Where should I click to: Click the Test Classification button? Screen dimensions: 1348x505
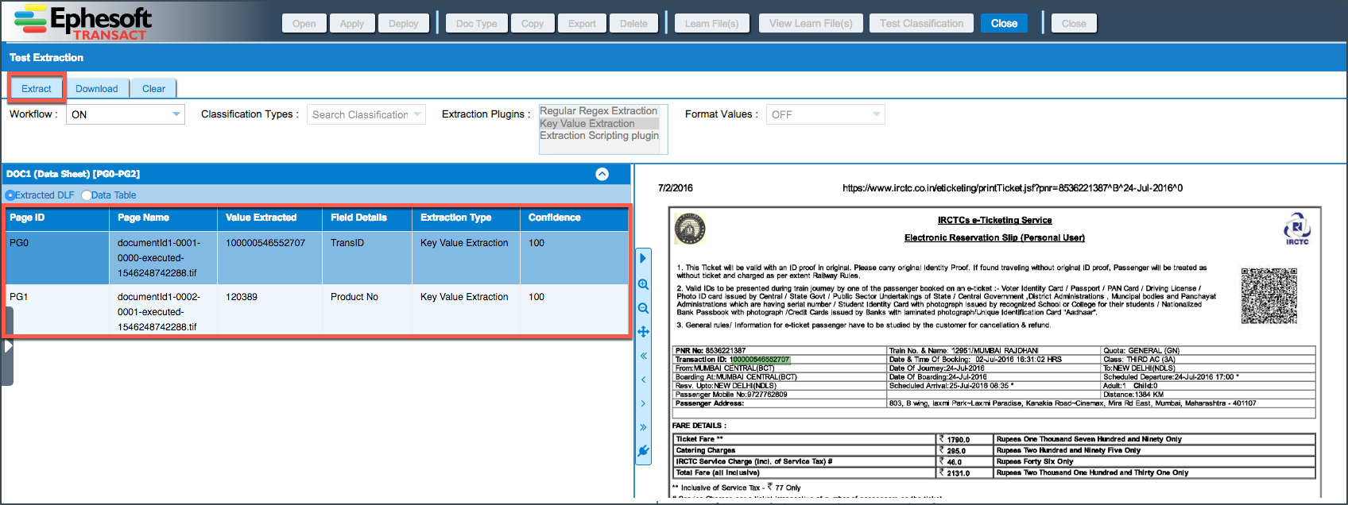[922, 23]
